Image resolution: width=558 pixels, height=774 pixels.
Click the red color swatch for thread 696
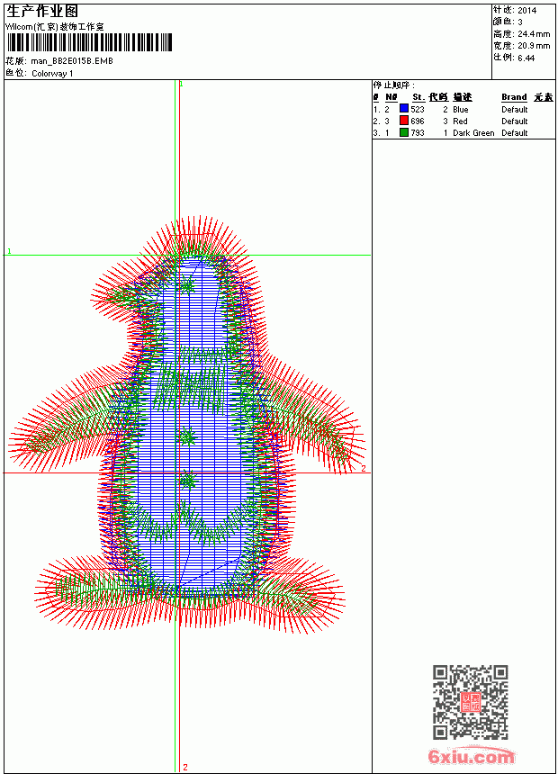[404, 121]
